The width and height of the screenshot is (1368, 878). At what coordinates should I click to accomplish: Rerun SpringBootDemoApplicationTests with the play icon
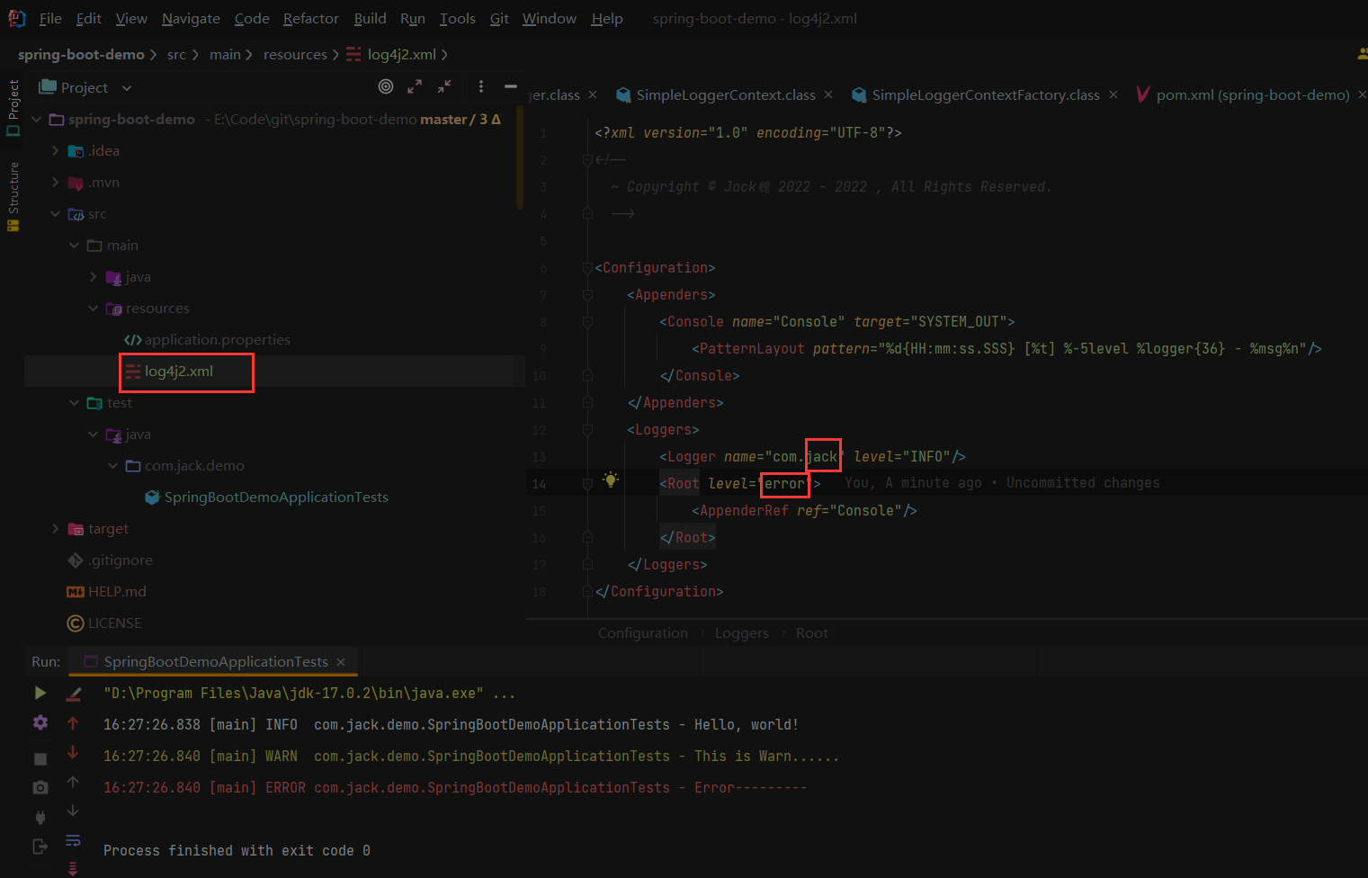point(40,693)
